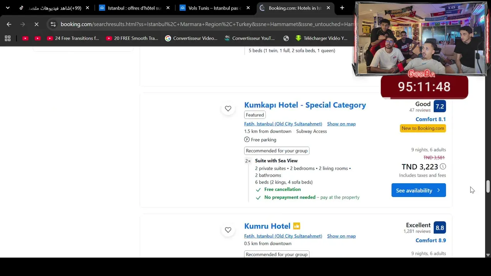Click the 'Free parking' label
This screenshot has height=276, width=491.
pos(264,140)
